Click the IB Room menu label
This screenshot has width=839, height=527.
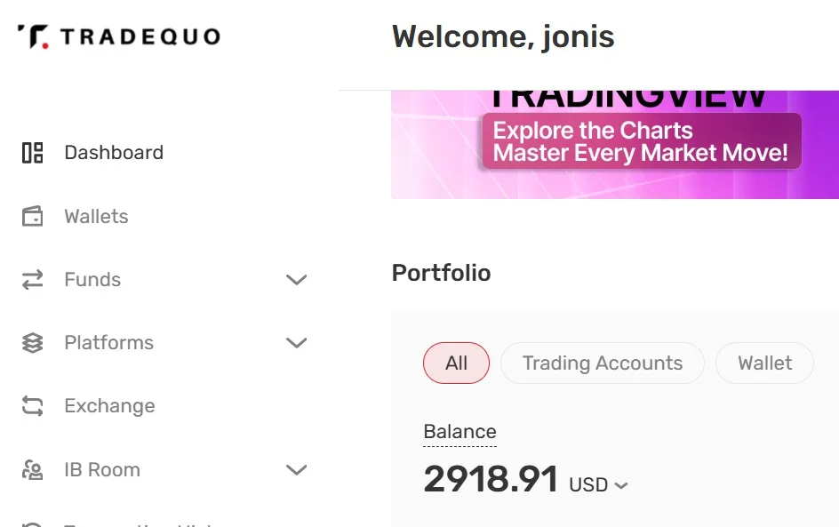click(102, 470)
